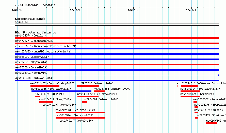Image resolution: width=226 pixels, height=133 pixels.
Task: Click the nsv4237623 (gnomADStructuralVariants) label
Action: [x=43, y=51]
